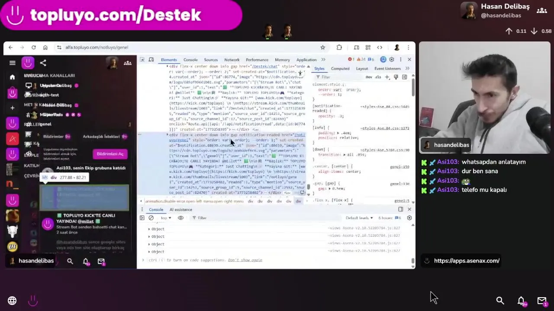Screen dimensions: 554x311
Task: Click the Don't show again link in console
Action: tap(245, 260)
